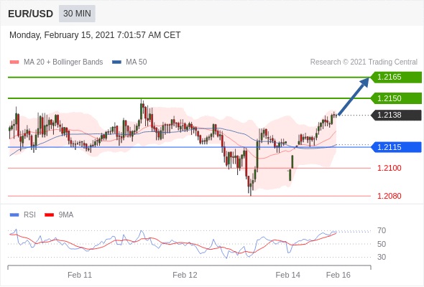Toggle the 9MA legend entry
The image size is (424, 287).
[x=66, y=215]
